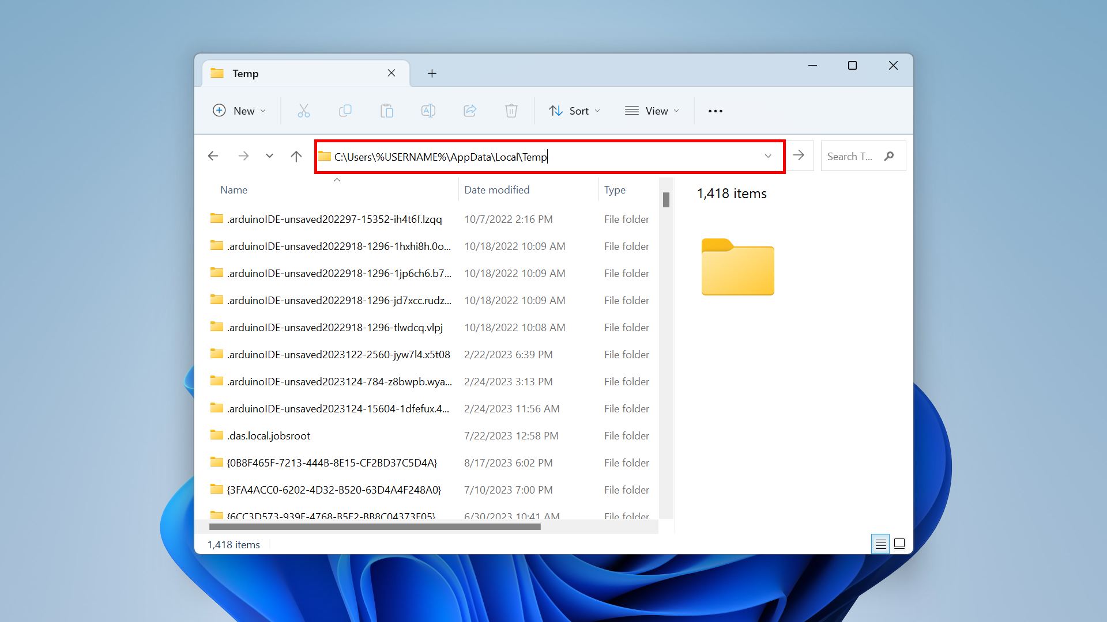Select the Name column header
Image resolution: width=1107 pixels, height=622 pixels.
tap(234, 189)
